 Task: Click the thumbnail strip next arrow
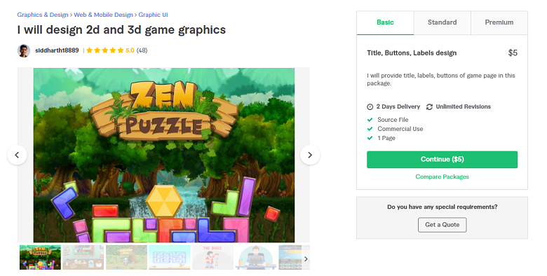[306, 258]
